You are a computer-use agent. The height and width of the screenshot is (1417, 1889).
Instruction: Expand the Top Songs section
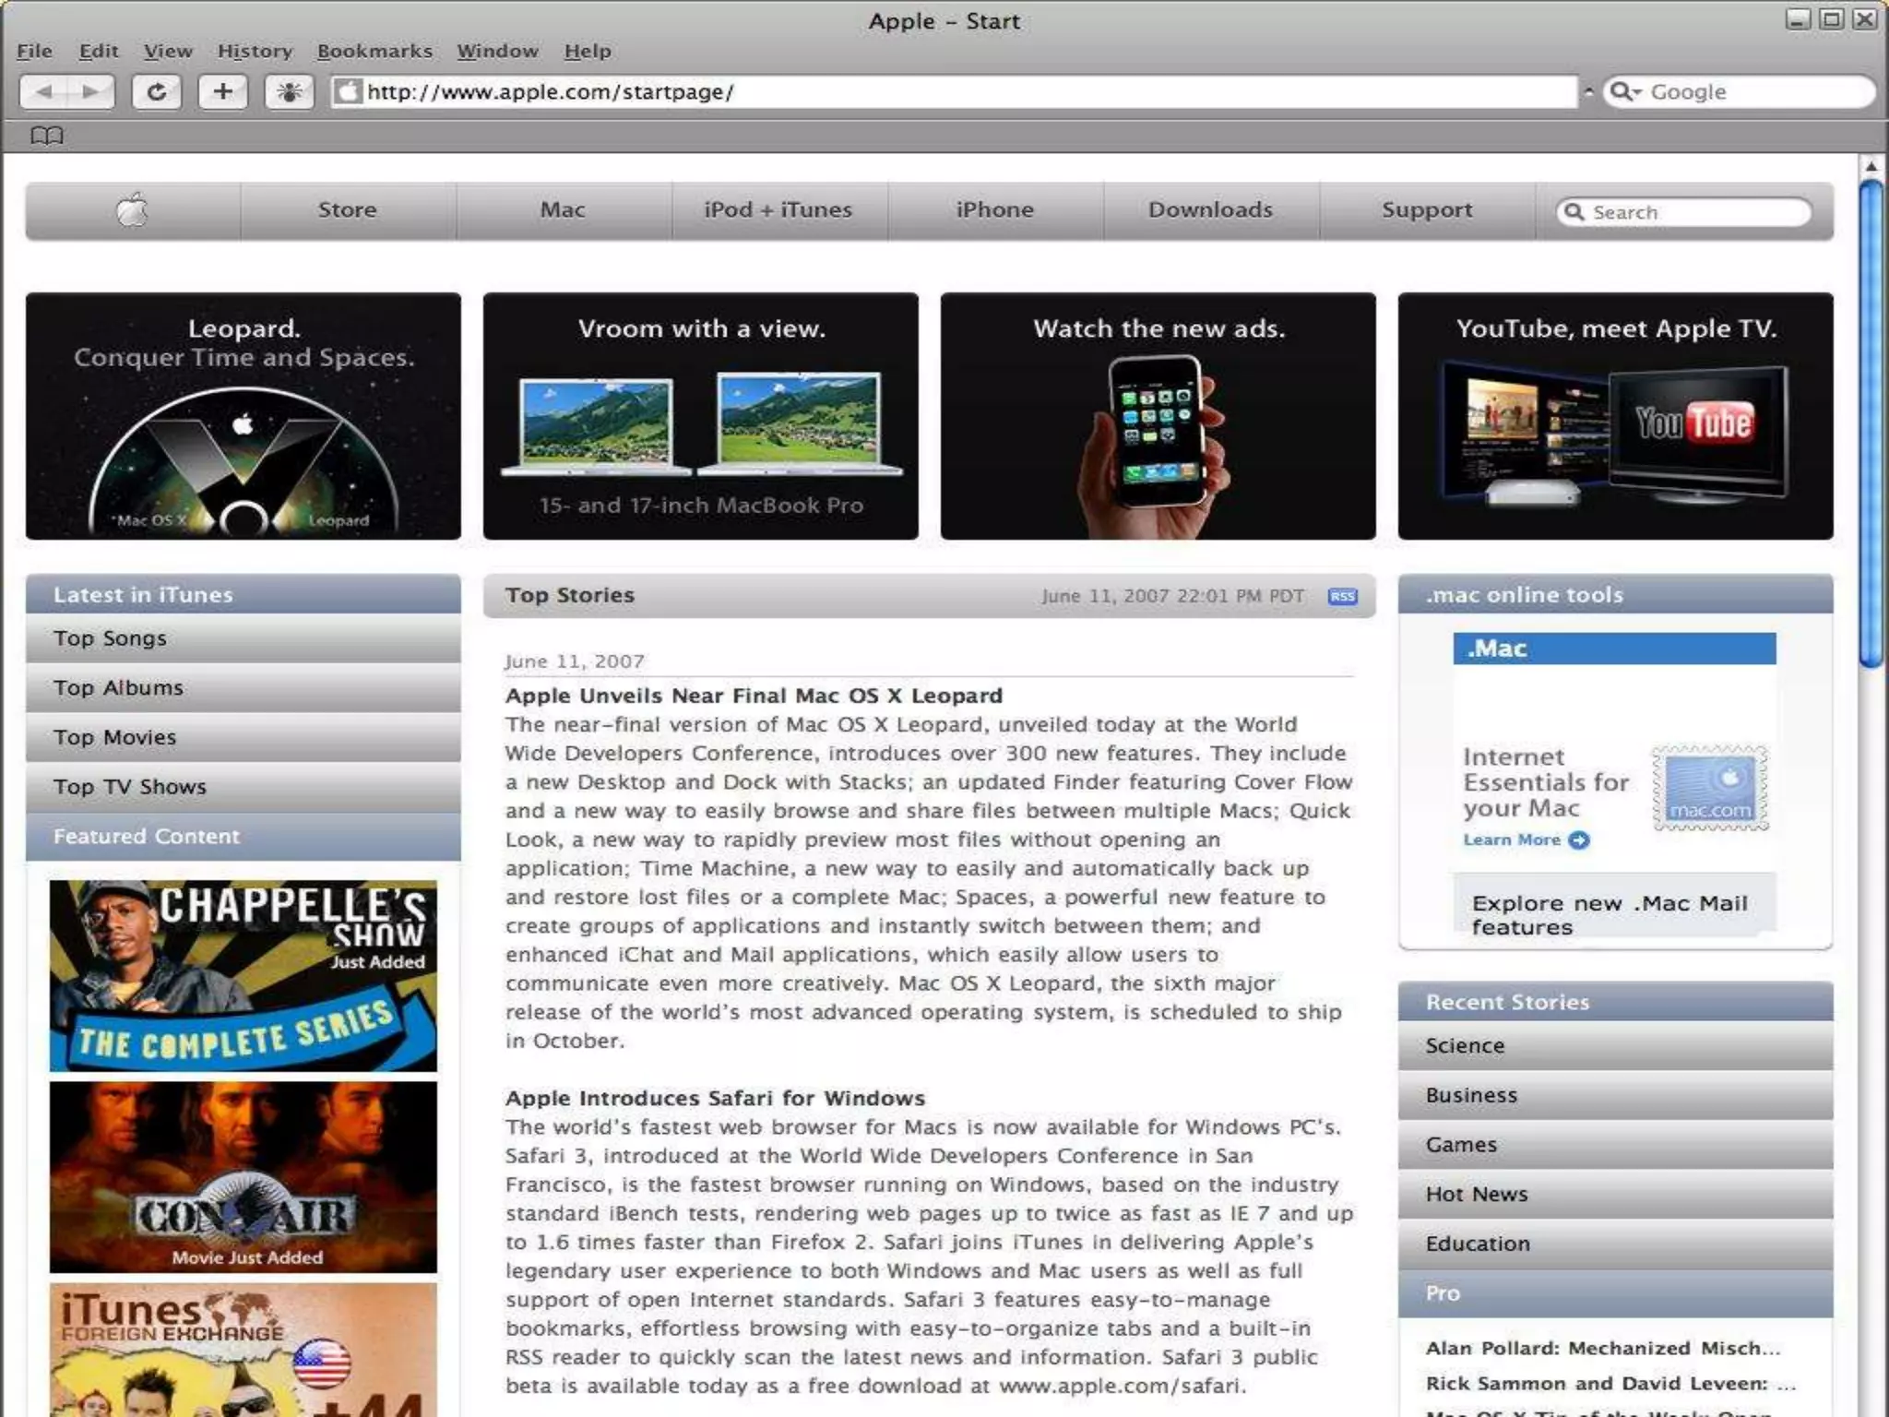tap(244, 638)
